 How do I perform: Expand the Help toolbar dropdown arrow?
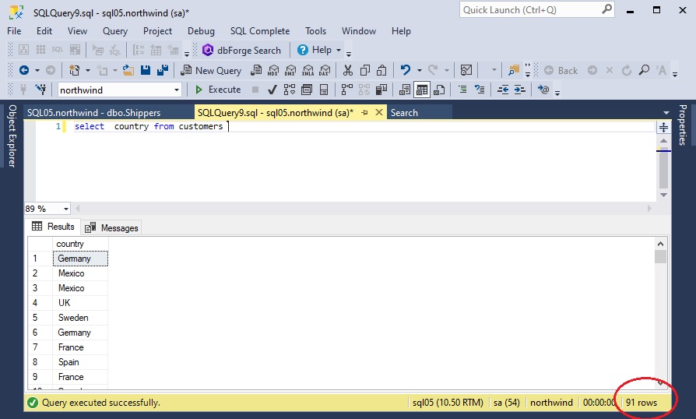(338, 50)
